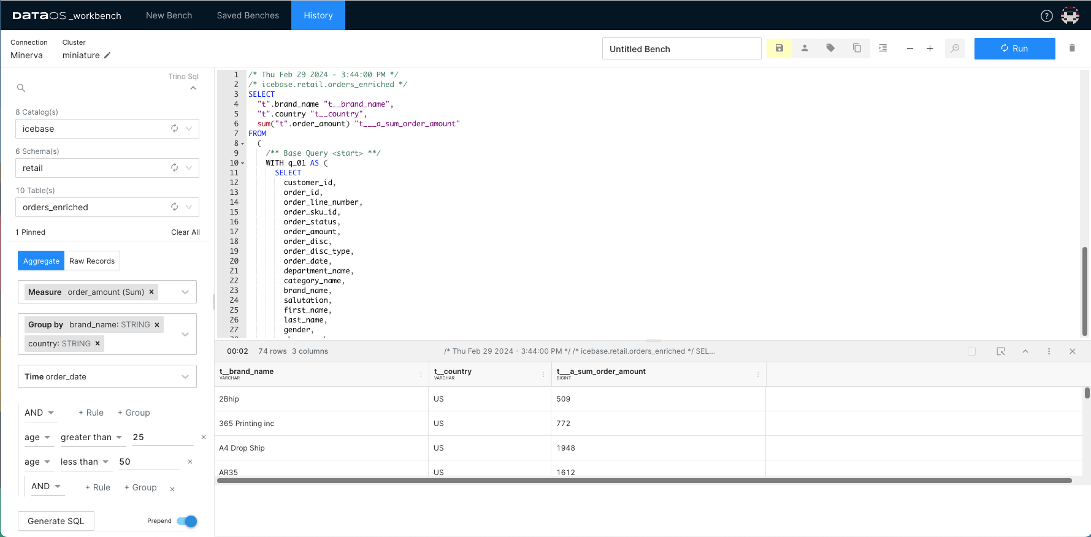Open the Time order_date dropdown
The width and height of the screenshot is (1091, 537).
coord(107,376)
